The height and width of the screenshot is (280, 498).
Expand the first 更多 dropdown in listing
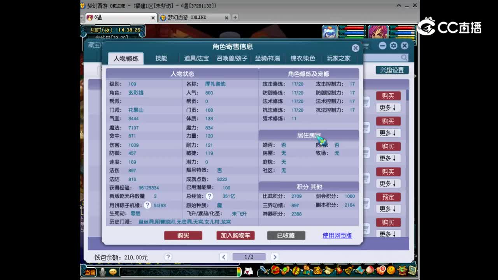click(x=388, y=107)
